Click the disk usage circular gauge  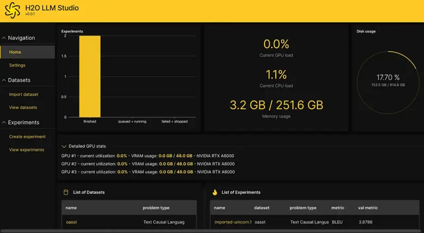pos(388,82)
